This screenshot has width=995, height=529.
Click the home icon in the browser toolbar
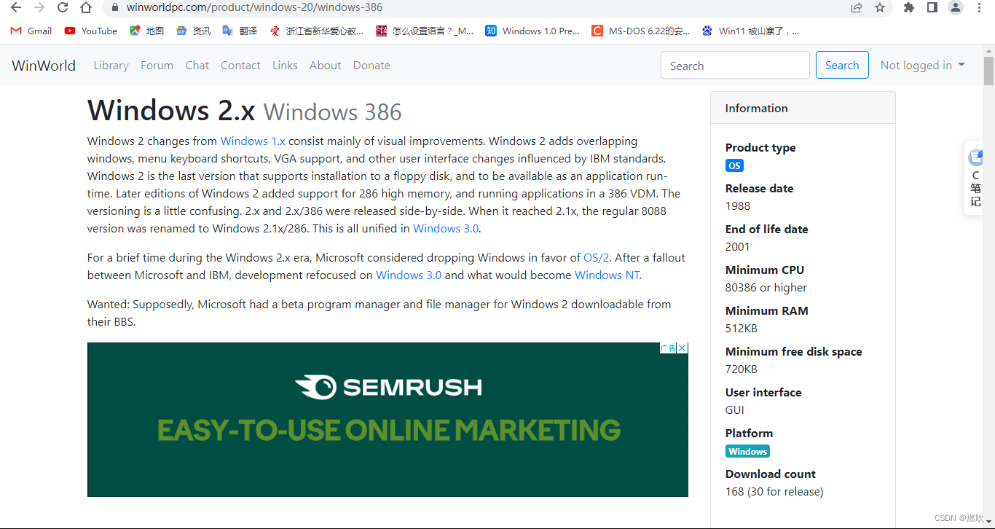point(86,8)
